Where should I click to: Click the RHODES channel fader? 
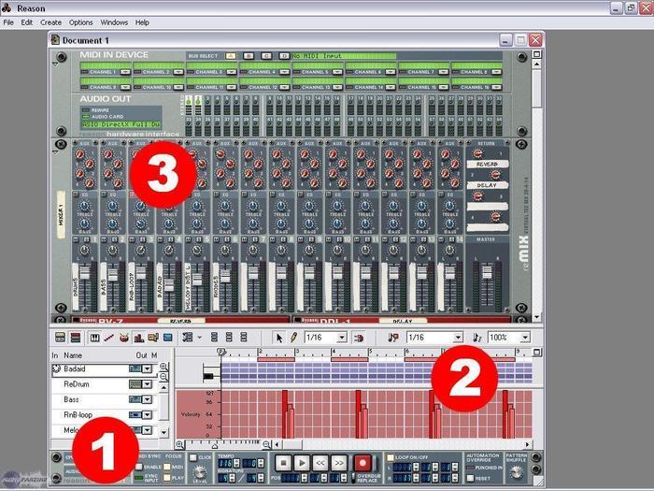225,276
